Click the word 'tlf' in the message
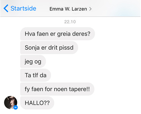The image size is (141, 114). pyautogui.click(x=35, y=75)
